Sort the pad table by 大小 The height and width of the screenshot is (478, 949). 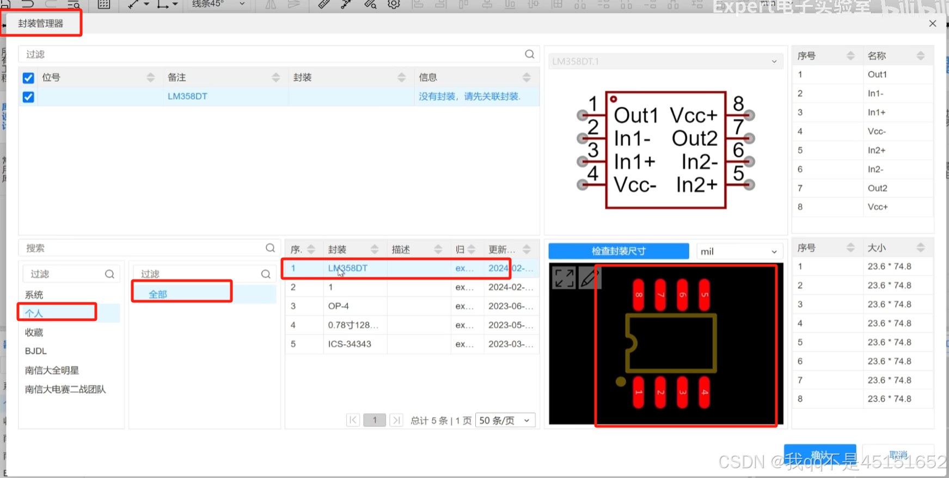point(921,247)
